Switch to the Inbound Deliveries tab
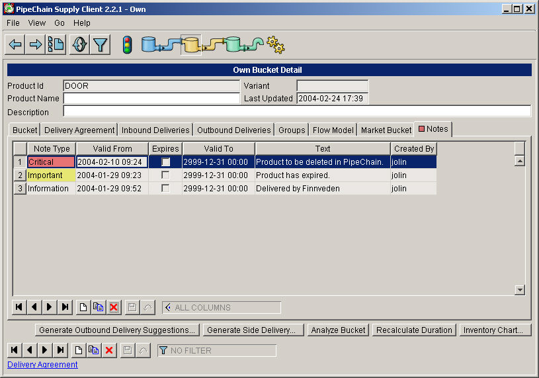539x378 pixels. [155, 130]
